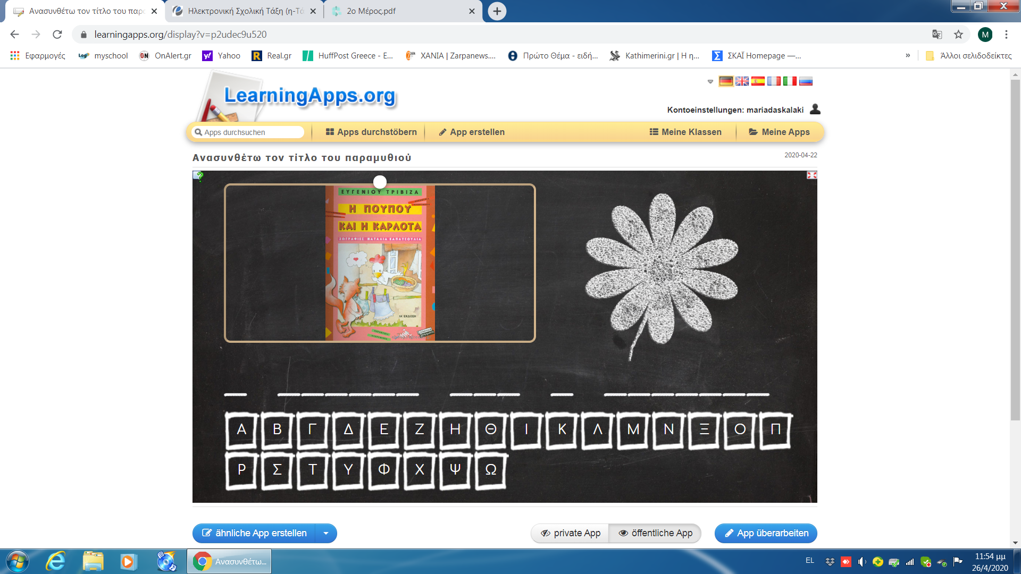Set app visibility to öffentliche App
The image size is (1021, 574).
pos(655,533)
